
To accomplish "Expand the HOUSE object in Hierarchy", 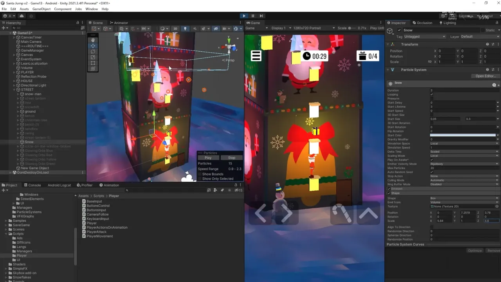I will click(14, 81).
